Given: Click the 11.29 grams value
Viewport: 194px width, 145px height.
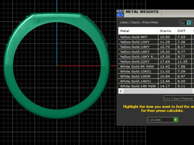Looking at the screenshot, I should 165,42.
